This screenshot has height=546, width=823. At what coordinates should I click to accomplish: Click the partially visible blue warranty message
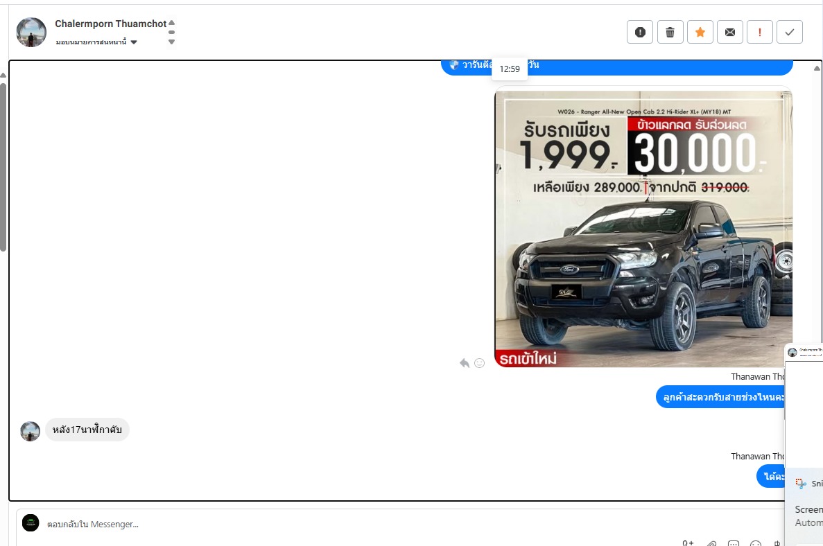616,67
